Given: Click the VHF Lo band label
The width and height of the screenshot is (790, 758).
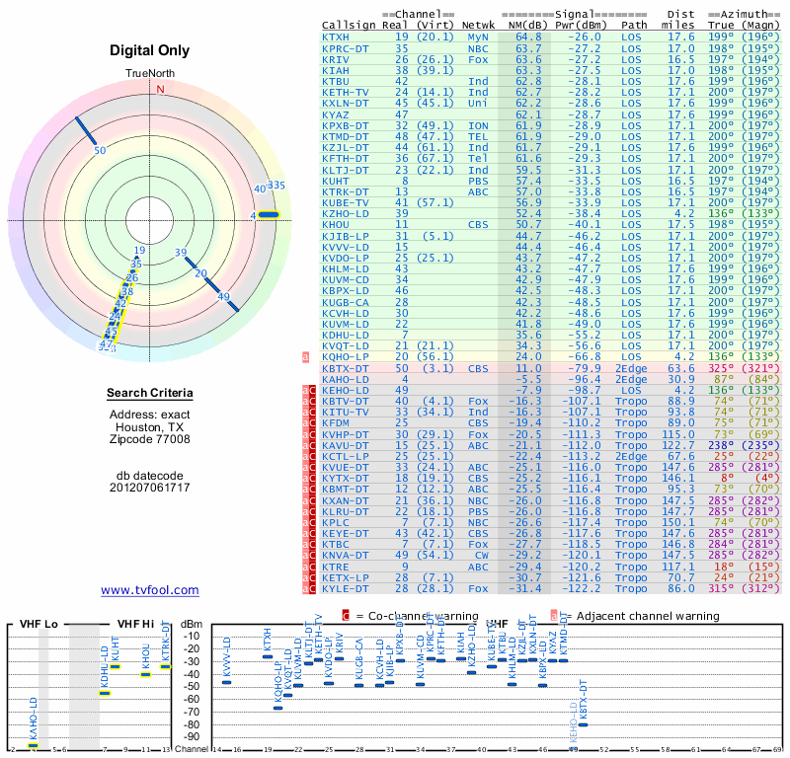Looking at the screenshot, I should click(39, 624).
